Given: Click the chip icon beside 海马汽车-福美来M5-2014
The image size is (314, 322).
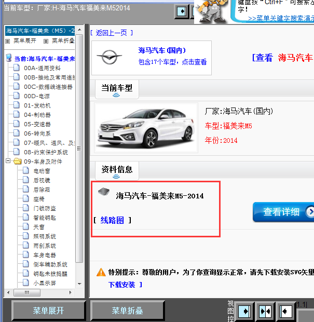Looking at the screenshot, I should (x=104, y=192).
